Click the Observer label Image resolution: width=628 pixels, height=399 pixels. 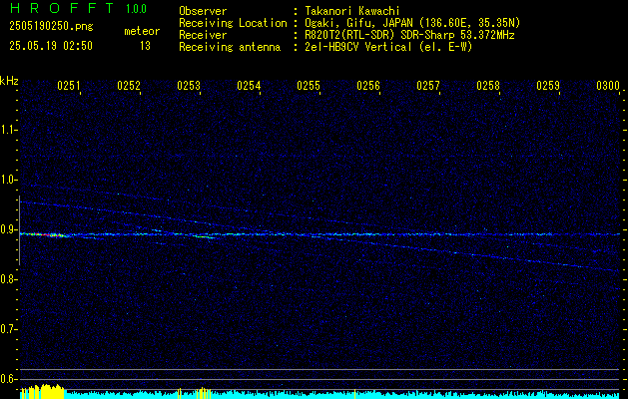(x=203, y=11)
